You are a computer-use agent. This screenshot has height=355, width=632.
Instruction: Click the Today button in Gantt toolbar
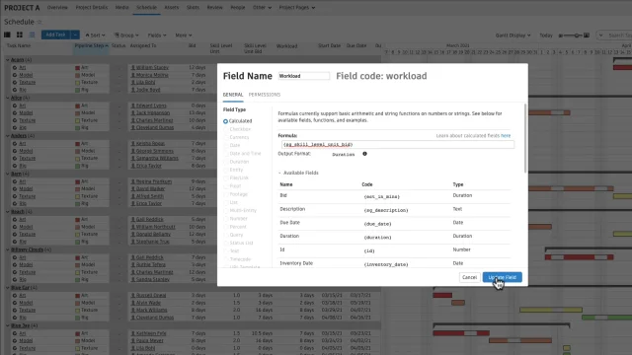(546, 35)
